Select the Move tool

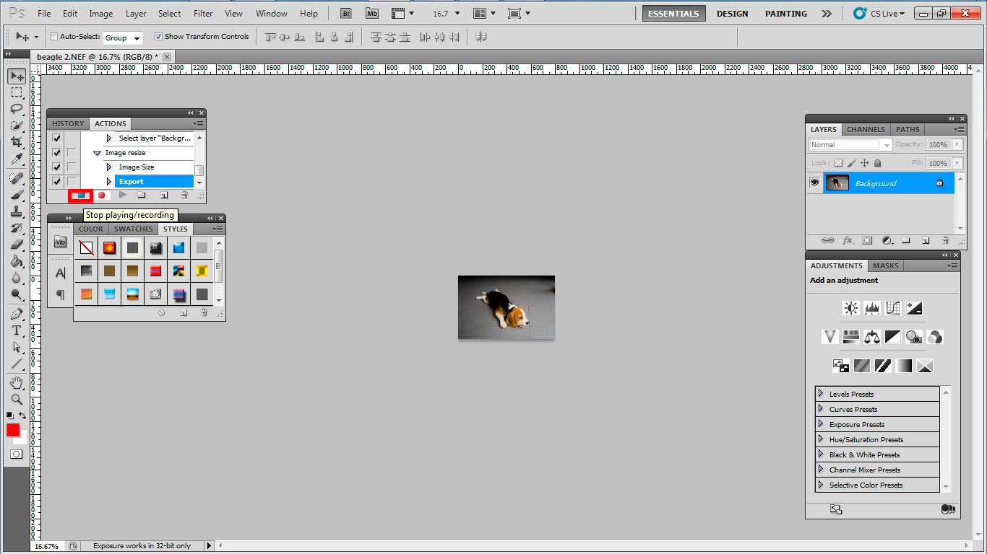(x=16, y=76)
